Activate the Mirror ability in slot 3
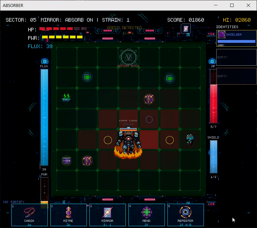 tap(107, 215)
